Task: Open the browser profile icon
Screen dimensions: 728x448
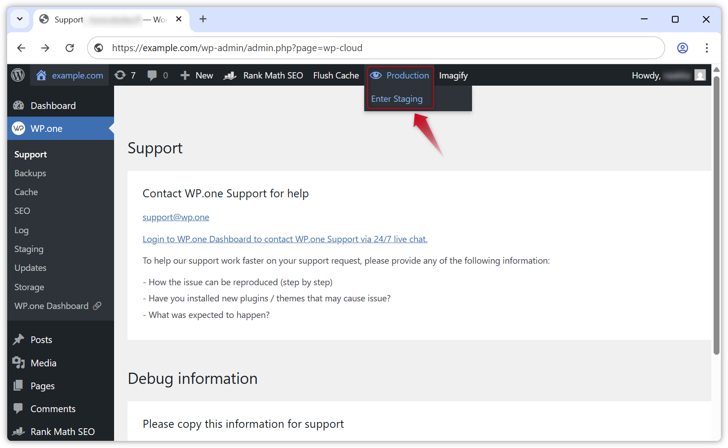Action: [682, 48]
